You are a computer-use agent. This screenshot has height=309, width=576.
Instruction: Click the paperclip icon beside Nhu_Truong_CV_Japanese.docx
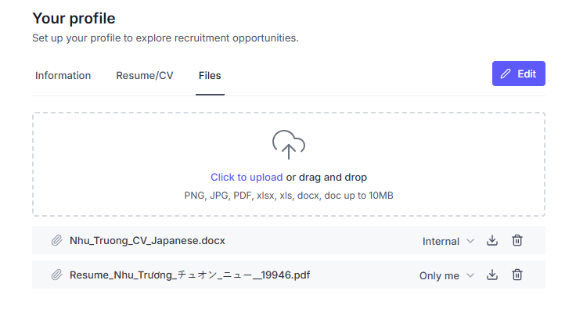coord(56,240)
